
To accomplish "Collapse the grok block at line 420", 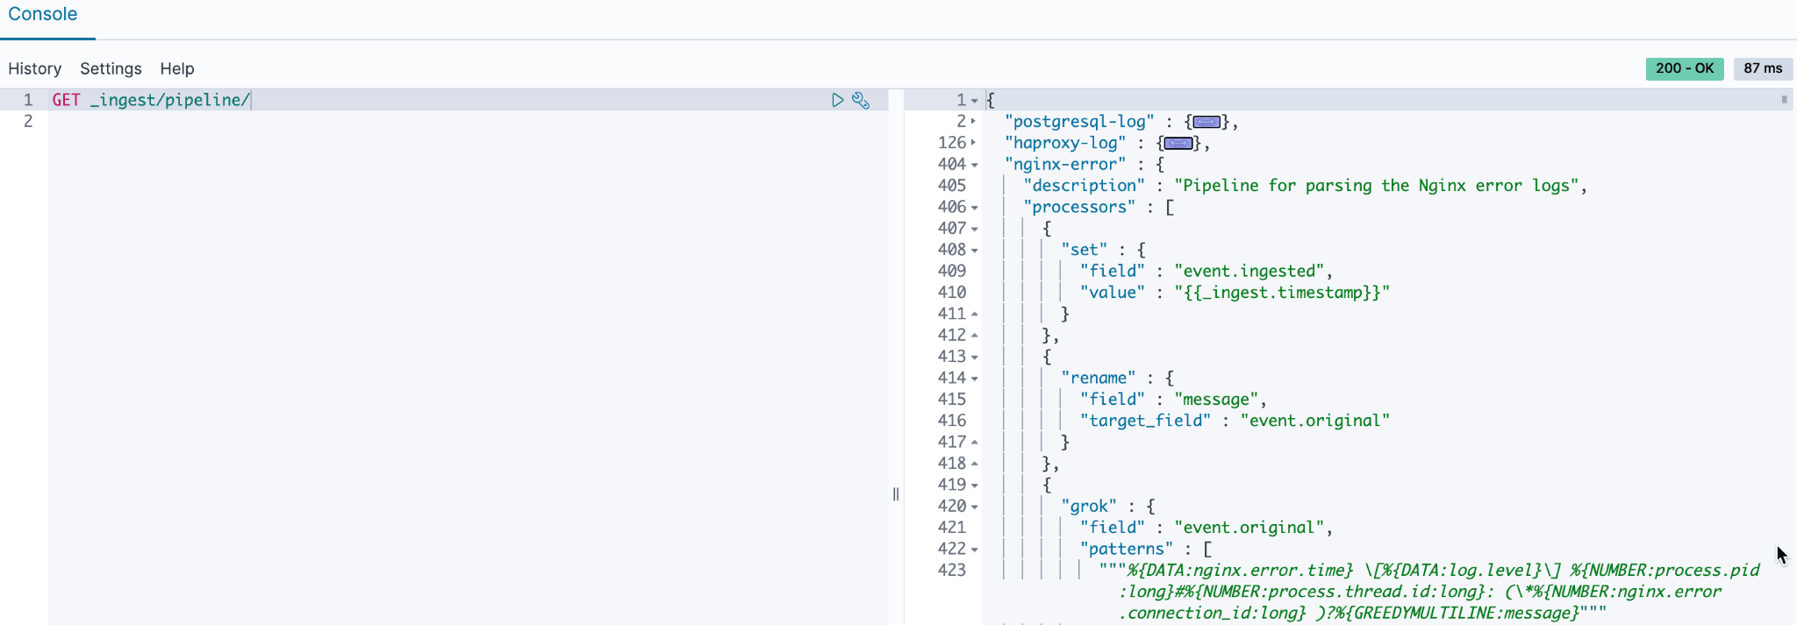I will (x=974, y=507).
